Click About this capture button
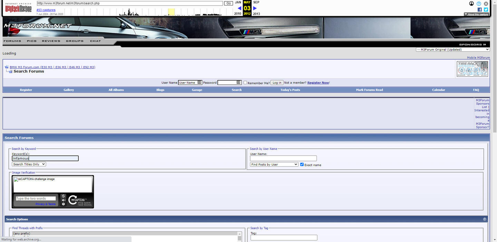 pyautogui.click(x=477, y=14)
